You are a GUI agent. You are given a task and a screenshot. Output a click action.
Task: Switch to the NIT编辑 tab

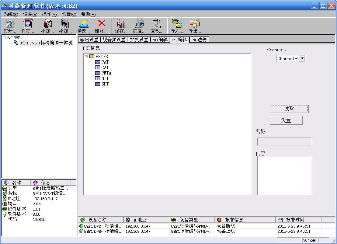[x=160, y=40]
